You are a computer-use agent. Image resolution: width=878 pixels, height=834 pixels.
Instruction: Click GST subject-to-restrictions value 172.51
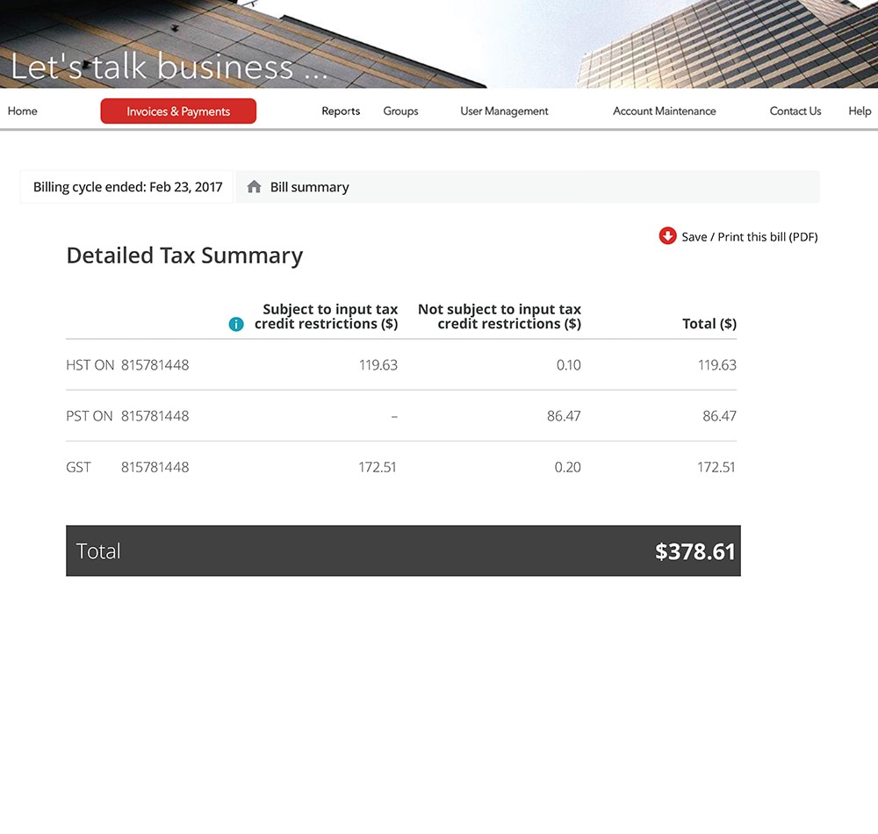[x=378, y=467]
